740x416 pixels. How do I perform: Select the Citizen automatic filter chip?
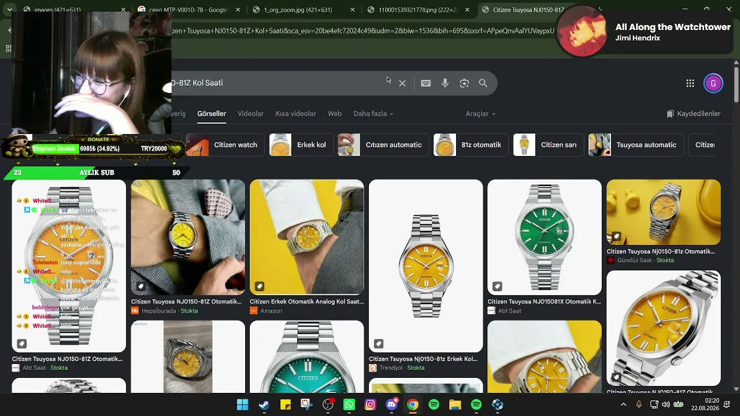pos(382,145)
